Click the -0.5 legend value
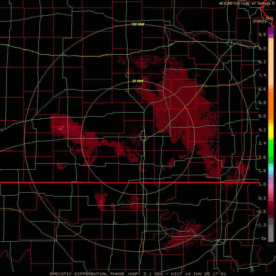The image size is (276, 276). 261,212
